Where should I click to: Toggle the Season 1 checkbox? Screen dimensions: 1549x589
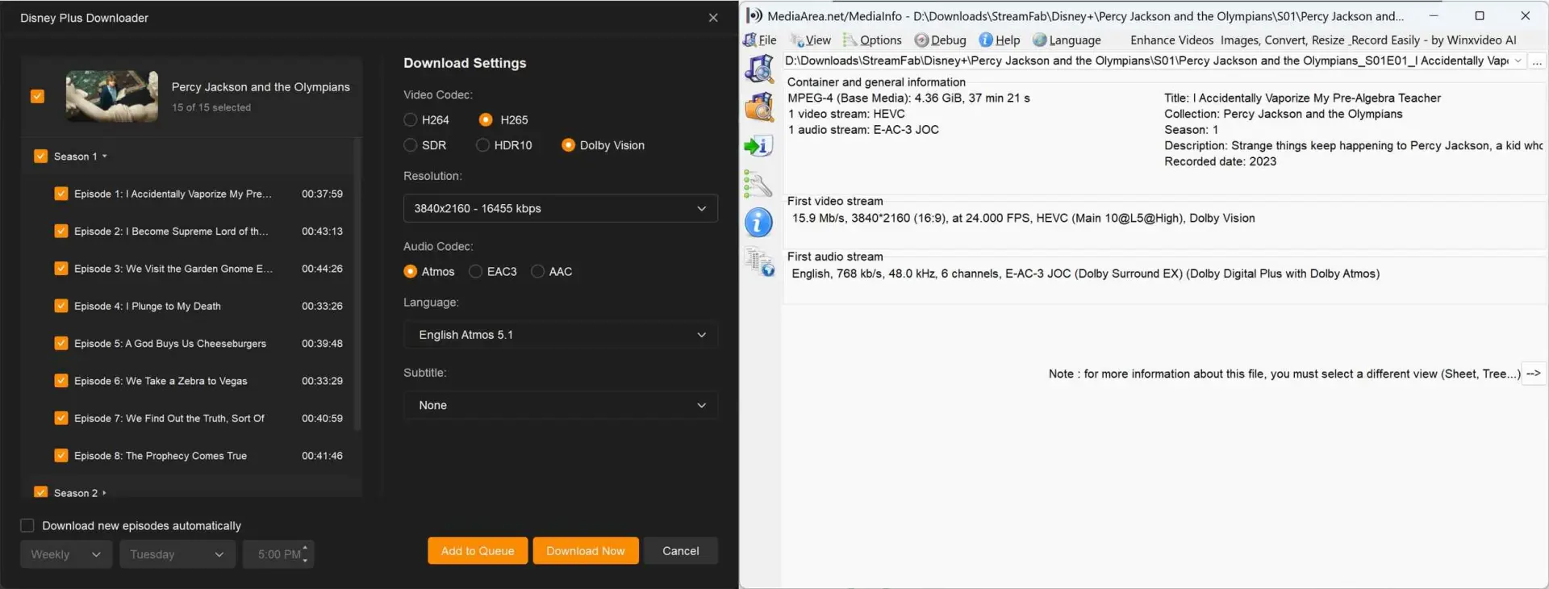point(40,157)
